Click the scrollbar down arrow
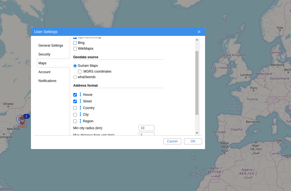291x191 pixels. [197, 133]
